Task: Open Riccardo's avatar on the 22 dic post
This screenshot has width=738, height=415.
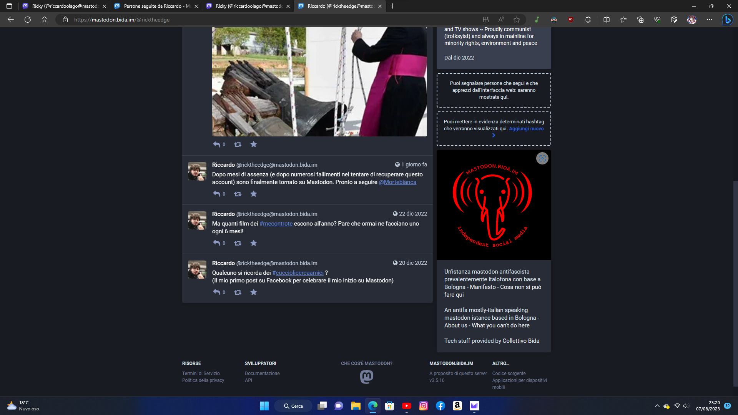Action: click(x=197, y=221)
